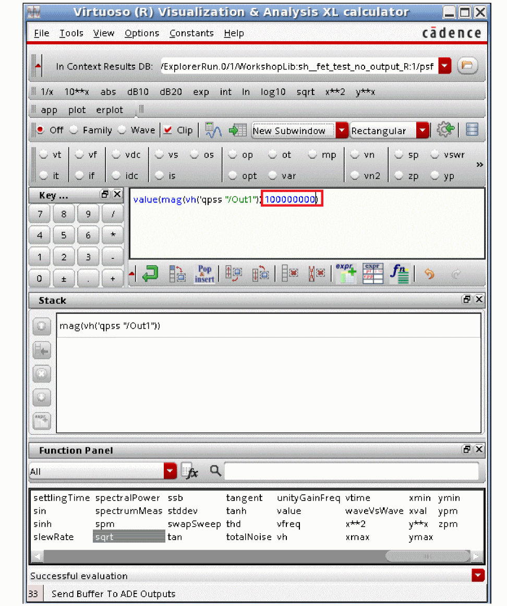The image size is (507, 606).
Task: Click the Function Panel horizontal scrollbar thumb
Action: pos(428,556)
